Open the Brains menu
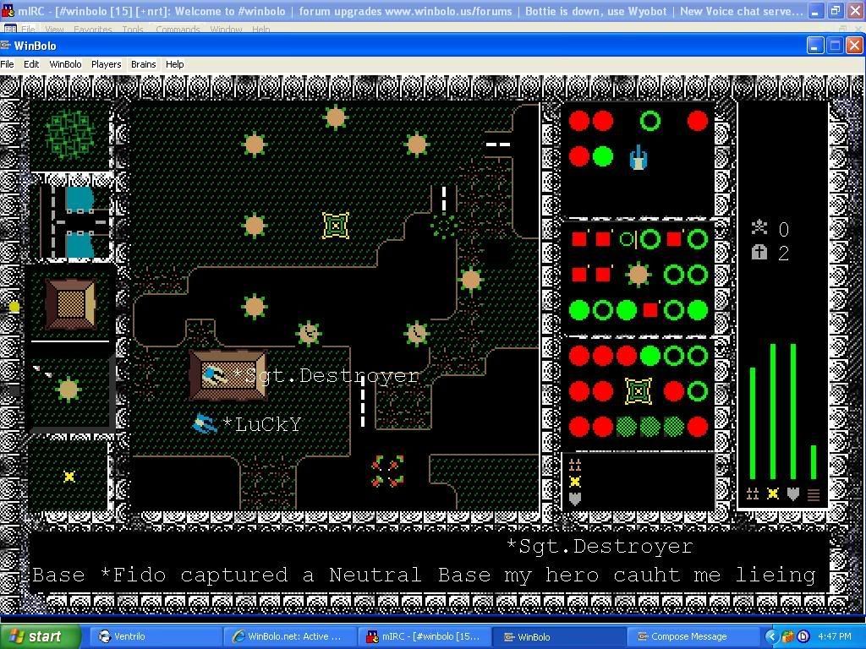This screenshot has width=866, height=649. click(x=143, y=64)
